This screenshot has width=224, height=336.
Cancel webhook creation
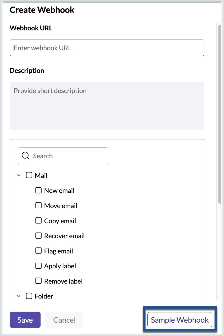pos(64,320)
